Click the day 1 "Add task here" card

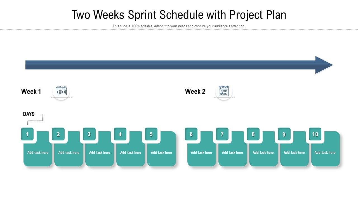pyautogui.click(x=38, y=153)
